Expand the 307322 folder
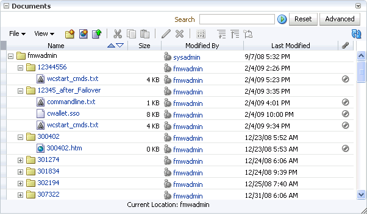The image size is (367, 221). 20,195
